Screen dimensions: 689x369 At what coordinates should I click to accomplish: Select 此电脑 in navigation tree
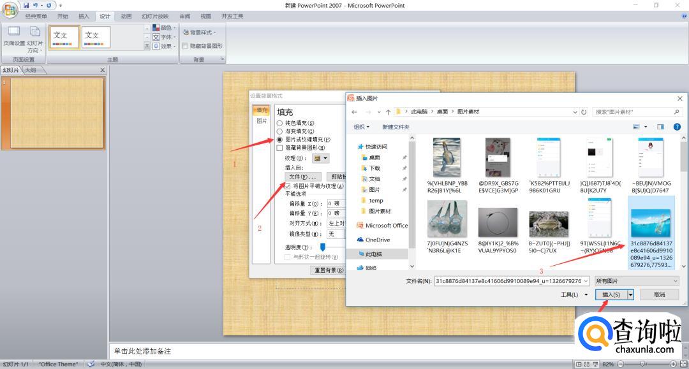click(370, 254)
